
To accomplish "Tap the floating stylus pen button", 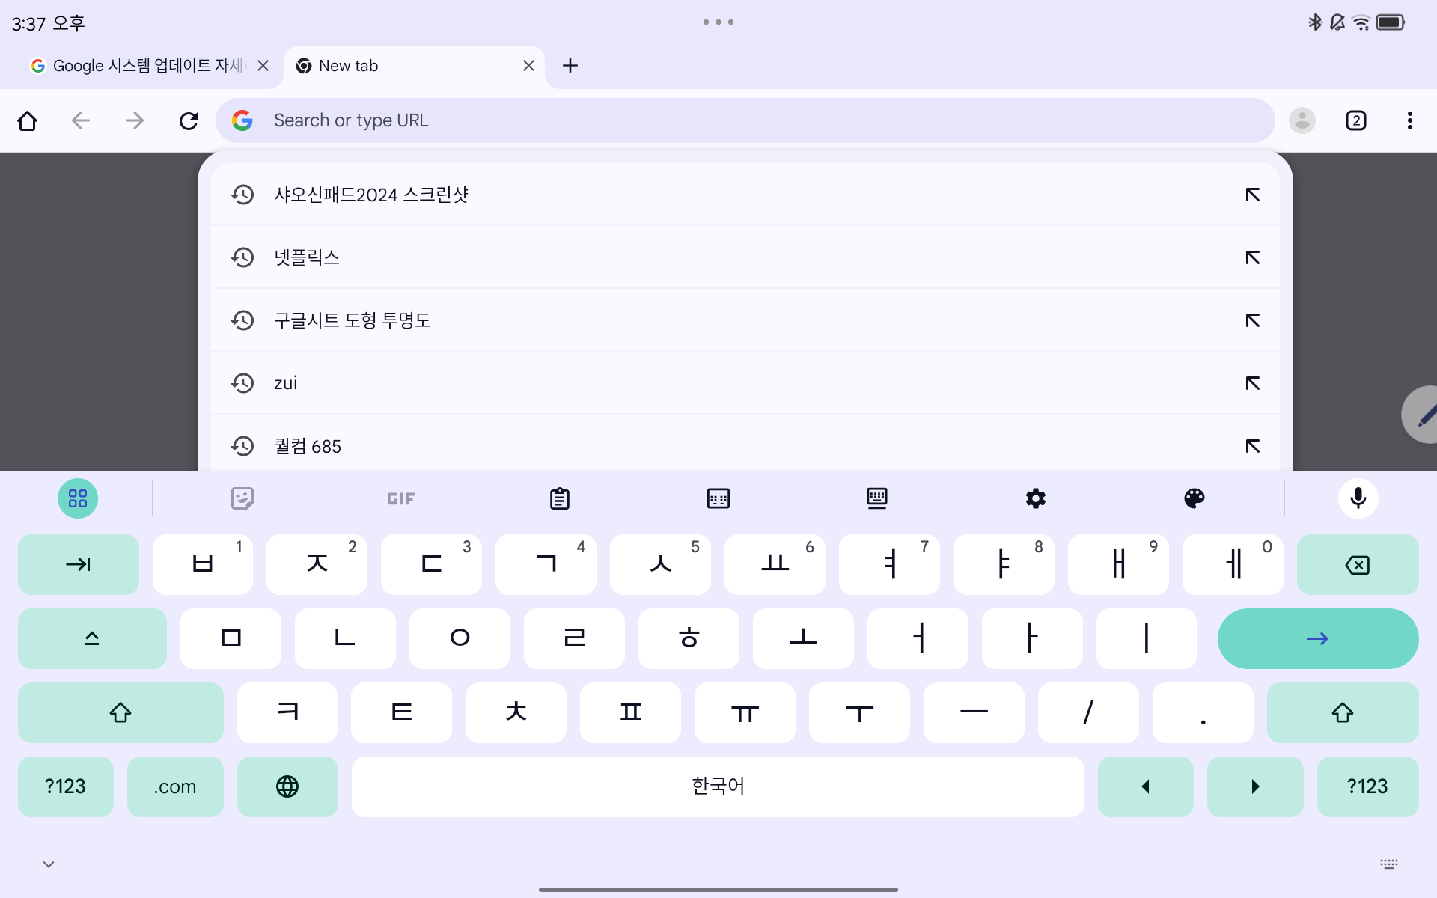I will click(1421, 415).
